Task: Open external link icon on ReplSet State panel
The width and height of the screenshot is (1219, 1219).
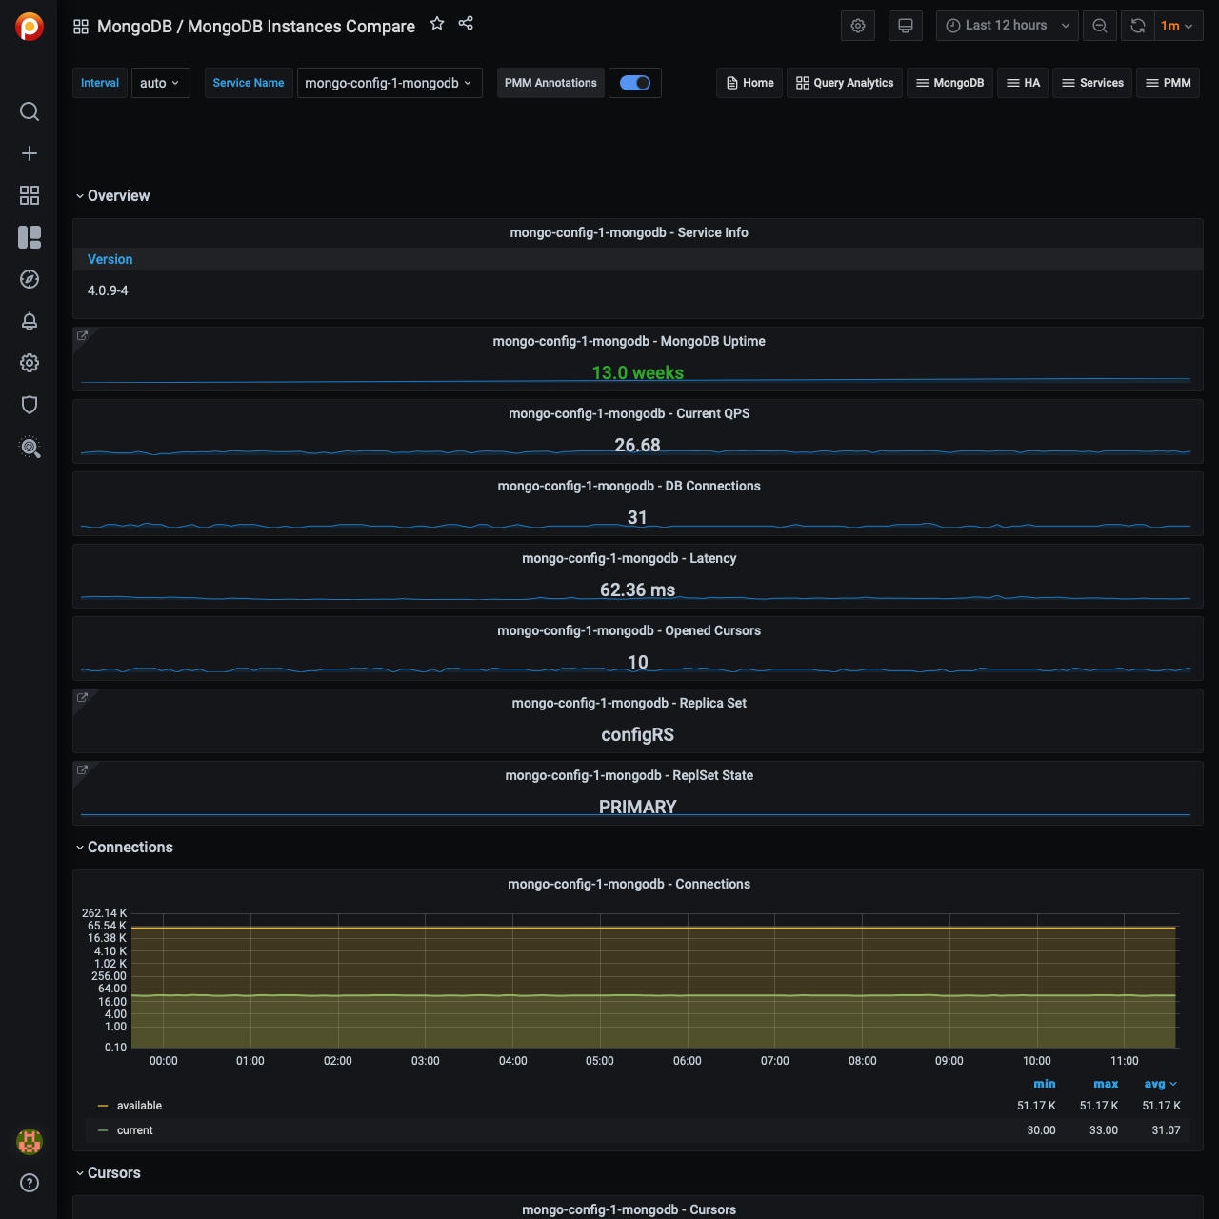Action: pyautogui.click(x=83, y=769)
